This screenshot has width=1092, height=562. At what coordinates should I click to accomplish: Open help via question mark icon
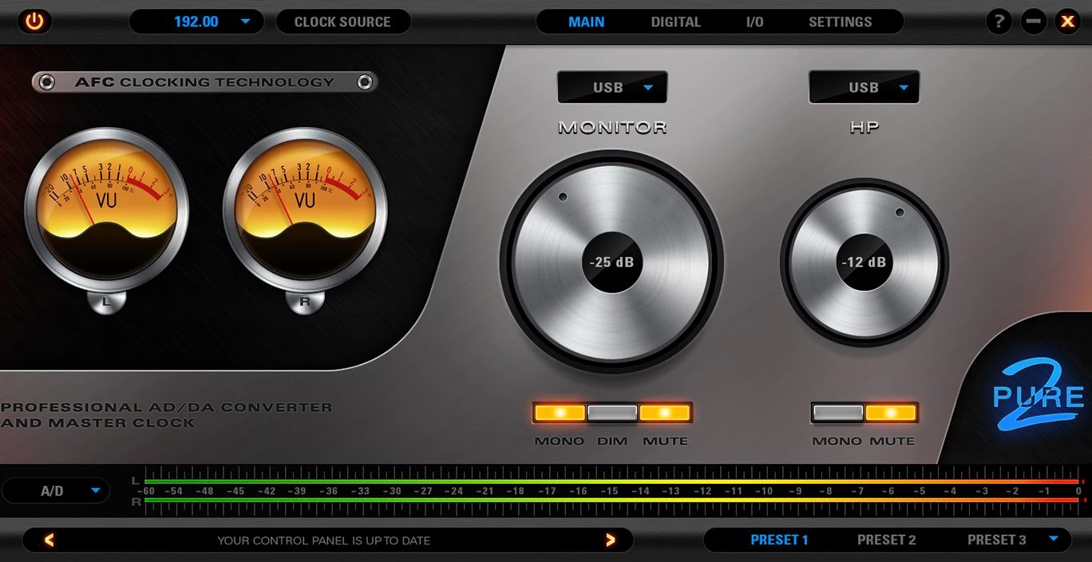coord(999,22)
